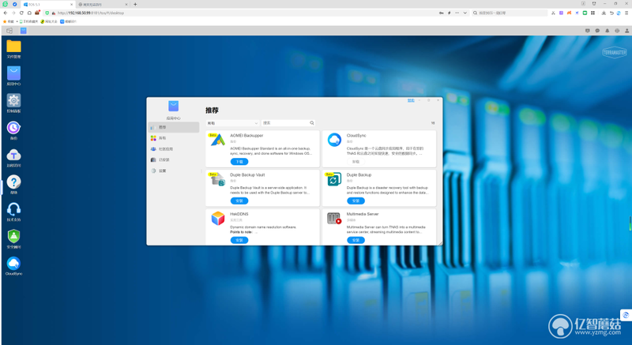Open the TOS notifications bell icon

tap(607, 31)
